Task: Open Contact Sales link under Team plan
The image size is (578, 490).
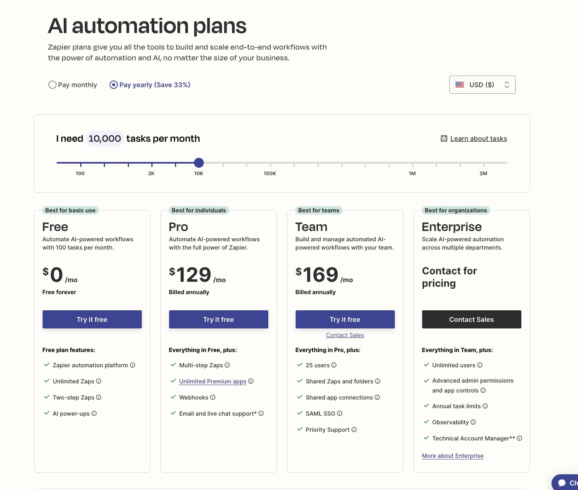Action: pyautogui.click(x=345, y=335)
